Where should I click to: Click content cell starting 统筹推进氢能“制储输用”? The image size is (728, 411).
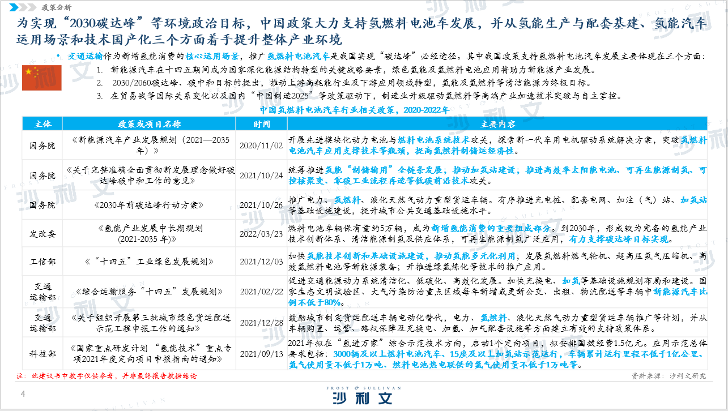(497, 175)
